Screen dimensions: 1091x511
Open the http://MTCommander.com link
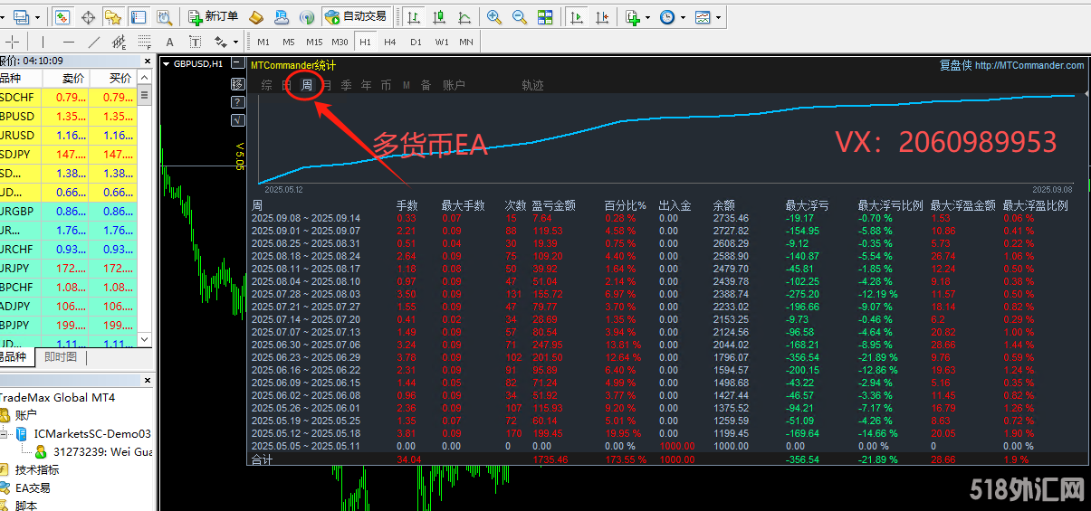1029,65
